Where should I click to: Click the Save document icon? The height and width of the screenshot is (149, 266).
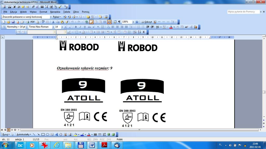click(x=13, y=22)
